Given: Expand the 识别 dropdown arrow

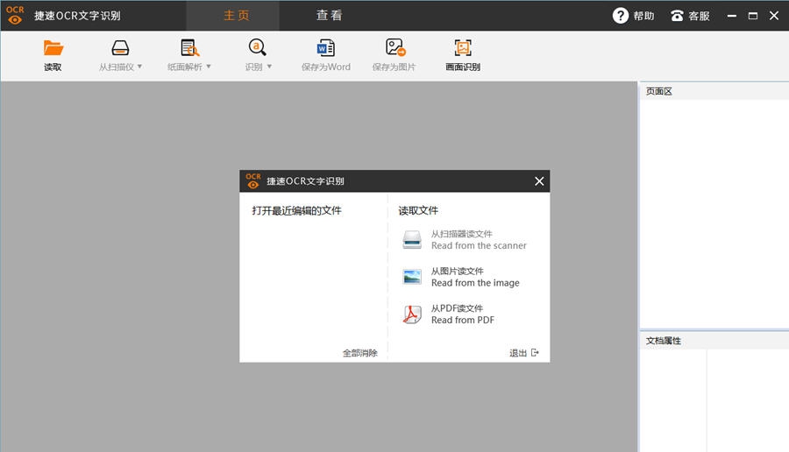Looking at the screenshot, I should pyautogui.click(x=269, y=67).
